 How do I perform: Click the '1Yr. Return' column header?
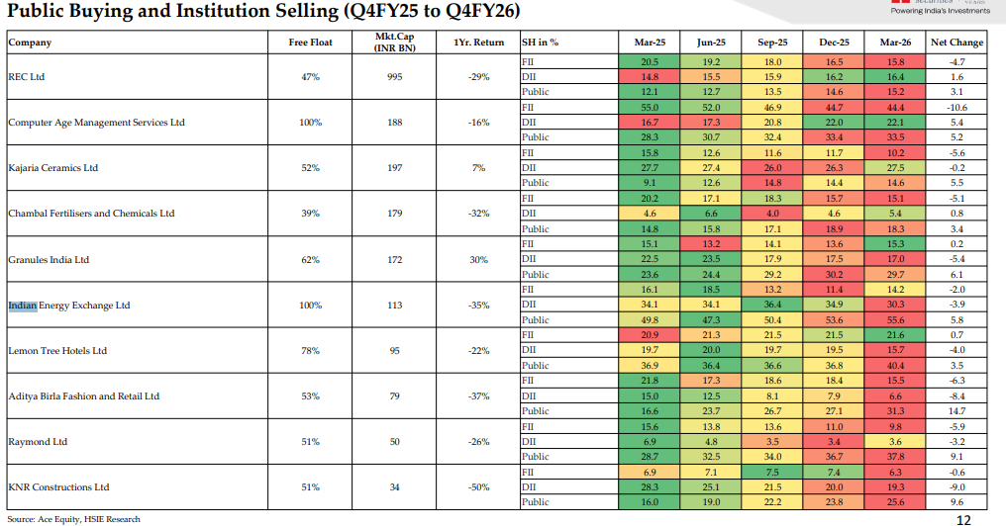tap(470, 43)
